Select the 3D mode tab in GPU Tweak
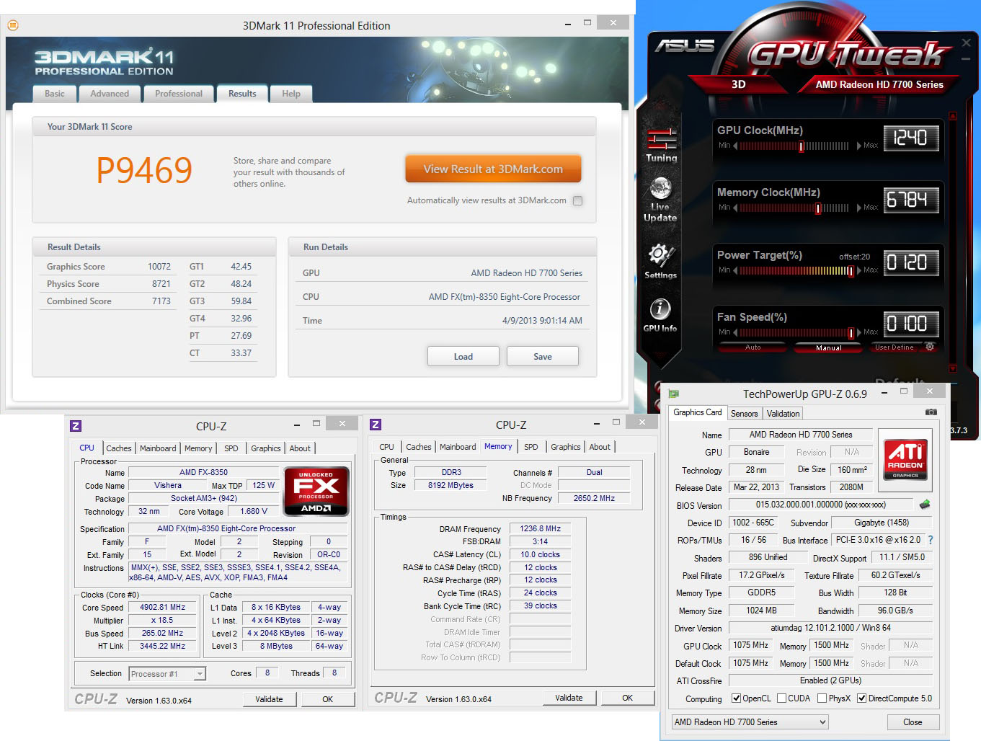Screen dimensions: 981x741 [x=738, y=84]
